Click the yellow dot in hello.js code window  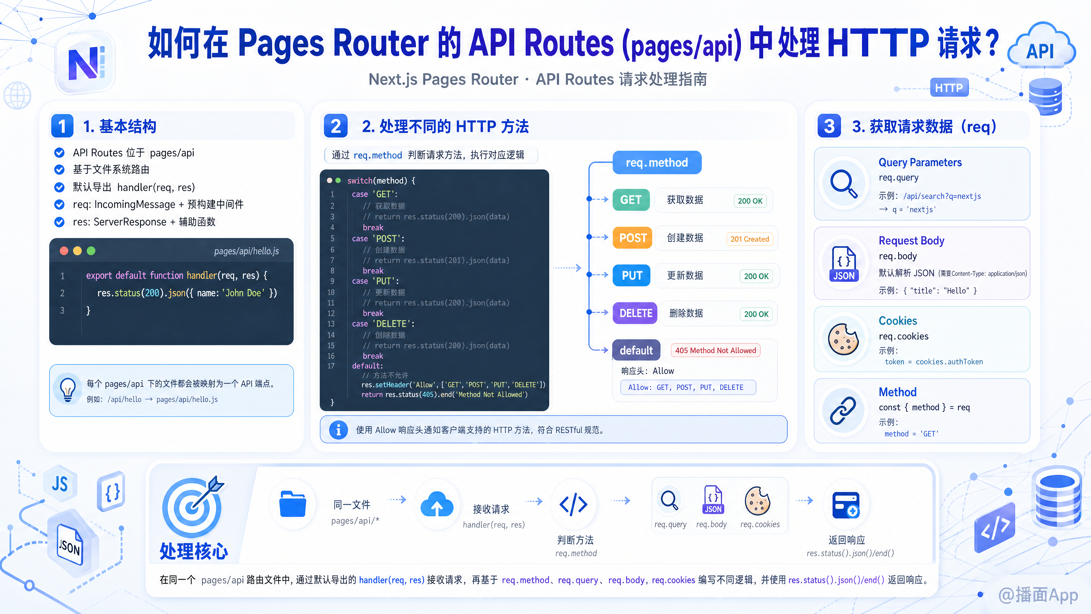tap(78, 251)
